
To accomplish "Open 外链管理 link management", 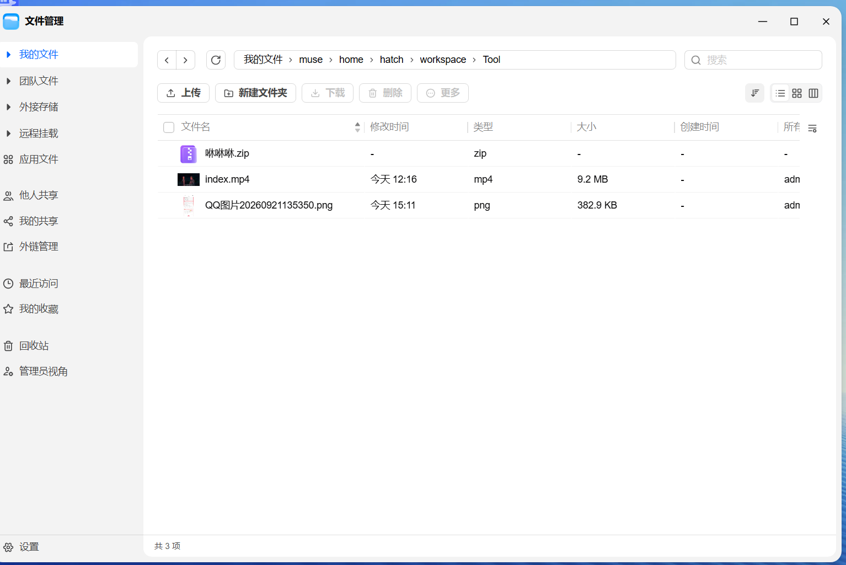I will pos(39,247).
